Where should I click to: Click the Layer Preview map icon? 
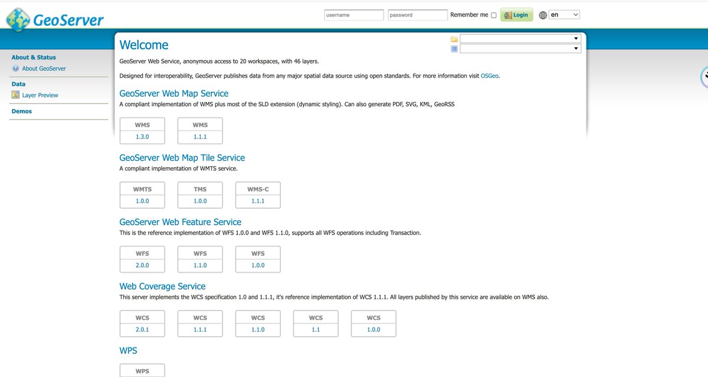coord(17,95)
